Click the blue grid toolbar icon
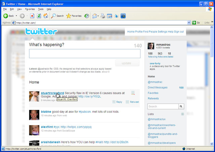 click(123, 16)
